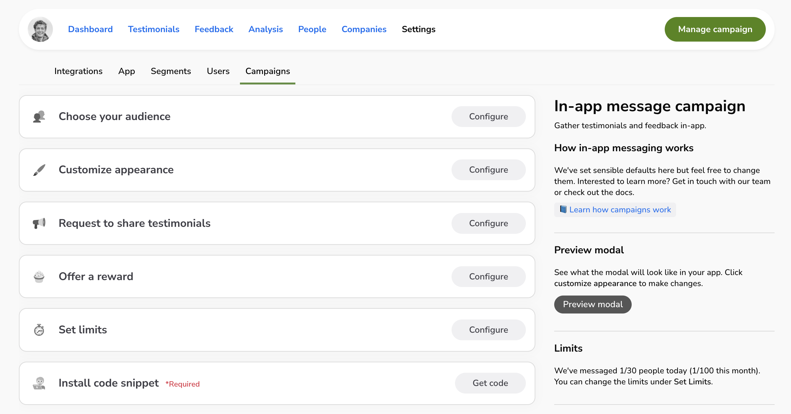
Task: Click the cupcake reward icon
Action: click(39, 277)
